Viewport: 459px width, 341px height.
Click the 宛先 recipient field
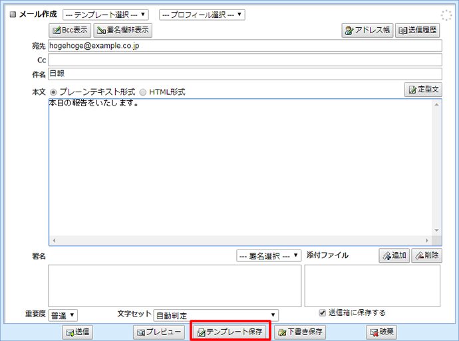(245, 46)
